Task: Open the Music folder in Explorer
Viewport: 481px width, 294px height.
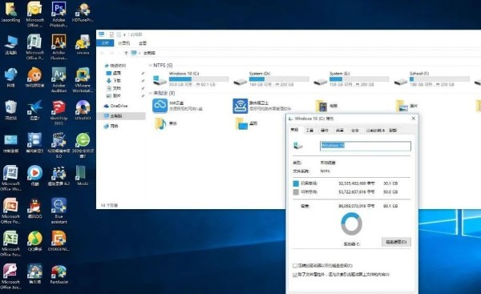Action: coord(166,123)
